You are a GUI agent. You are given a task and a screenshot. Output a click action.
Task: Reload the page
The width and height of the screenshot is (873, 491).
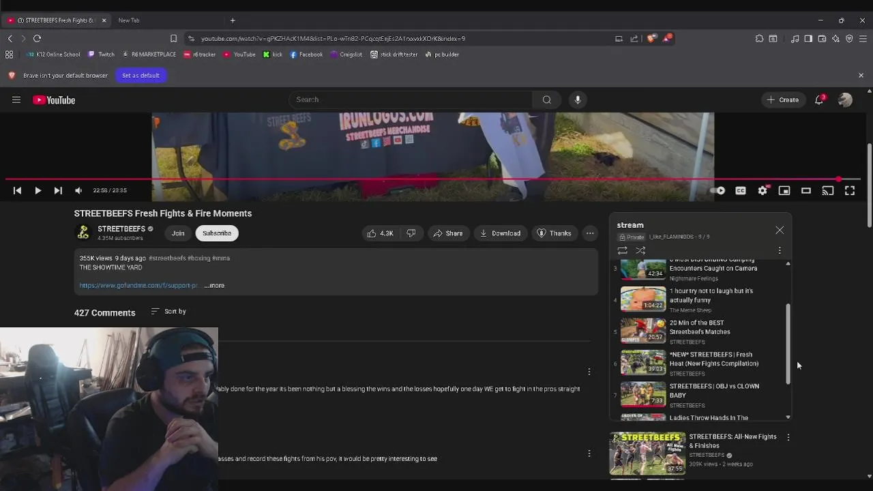coord(38,39)
